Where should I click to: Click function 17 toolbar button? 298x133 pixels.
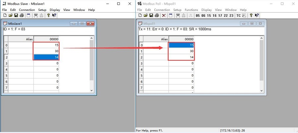[220, 16]
